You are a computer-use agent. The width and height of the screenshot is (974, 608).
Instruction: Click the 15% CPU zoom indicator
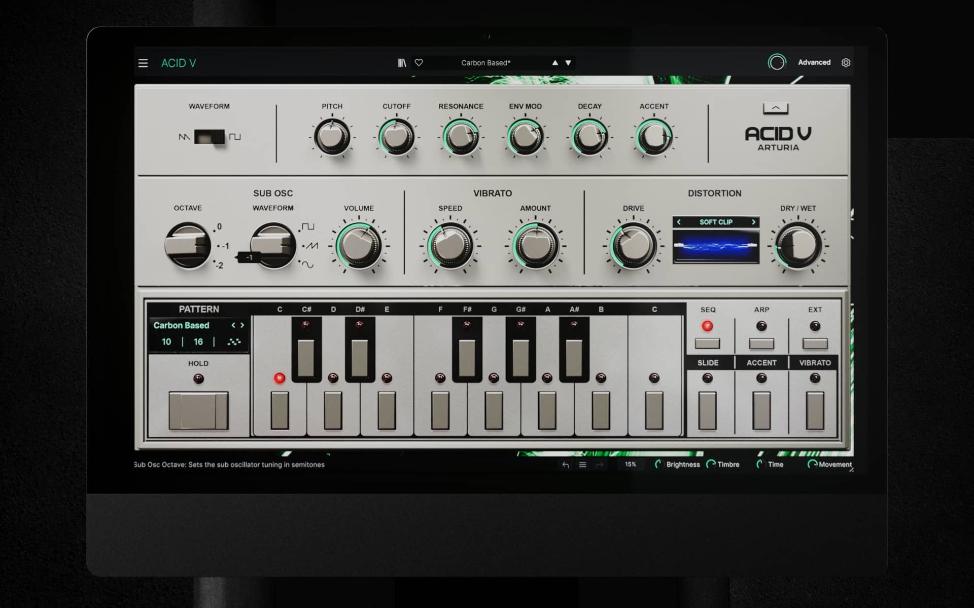(630, 464)
